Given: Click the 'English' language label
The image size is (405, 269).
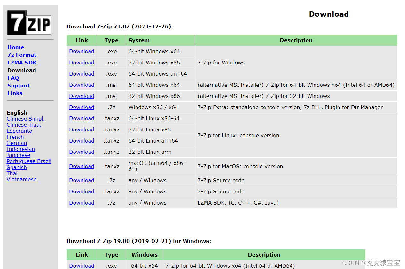Looking at the screenshot, I should 17,113.
